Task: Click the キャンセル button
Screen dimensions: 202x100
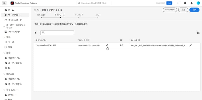Action: click(x=170, y=10)
